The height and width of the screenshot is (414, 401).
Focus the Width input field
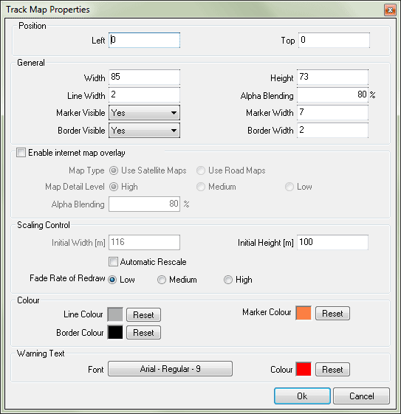(x=144, y=77)
